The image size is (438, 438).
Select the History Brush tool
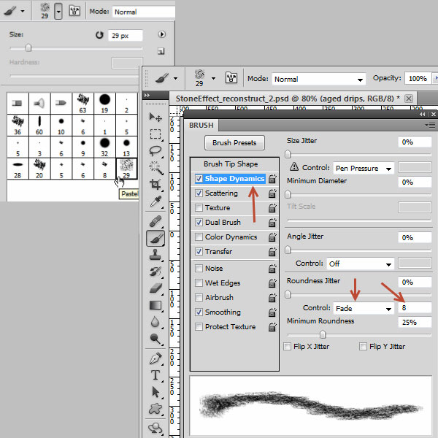click(155, 272)
